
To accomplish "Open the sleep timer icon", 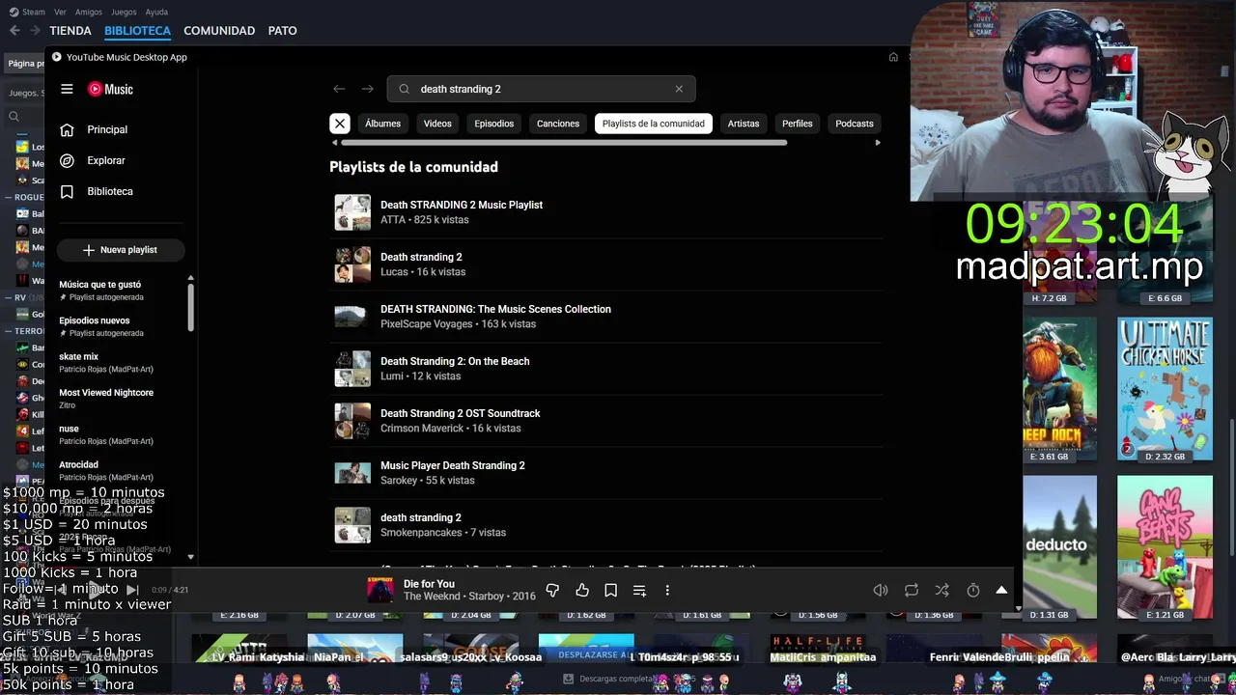I will coord(973,590).
